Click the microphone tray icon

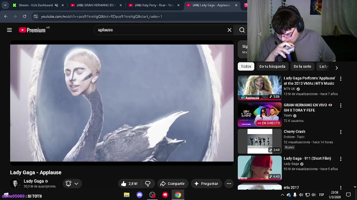point(295,195)
